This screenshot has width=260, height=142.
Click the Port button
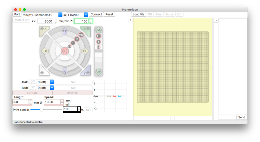coord(17,15)
